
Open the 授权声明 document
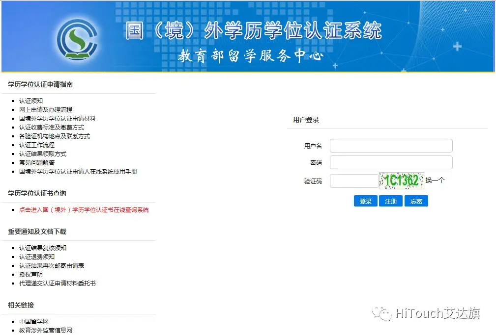30,274
